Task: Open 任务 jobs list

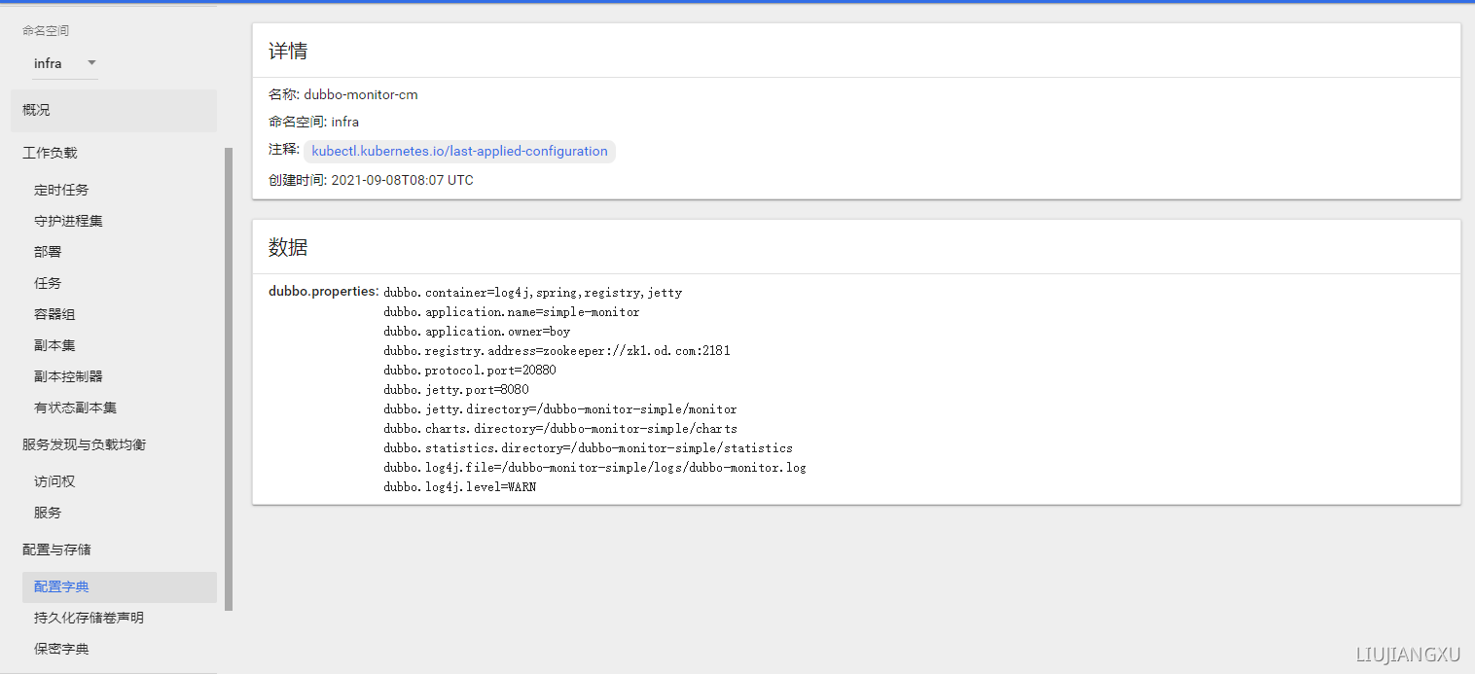Action: (48, 283)
